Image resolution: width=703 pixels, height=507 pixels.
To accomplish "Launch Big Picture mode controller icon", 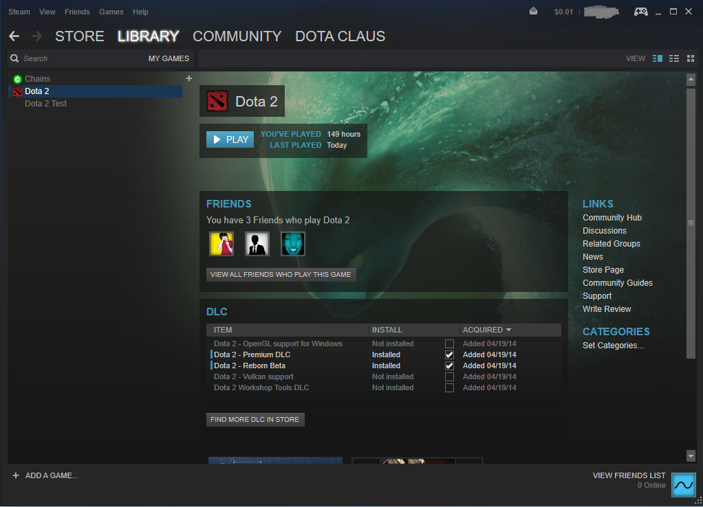I will tap(640, 12).
